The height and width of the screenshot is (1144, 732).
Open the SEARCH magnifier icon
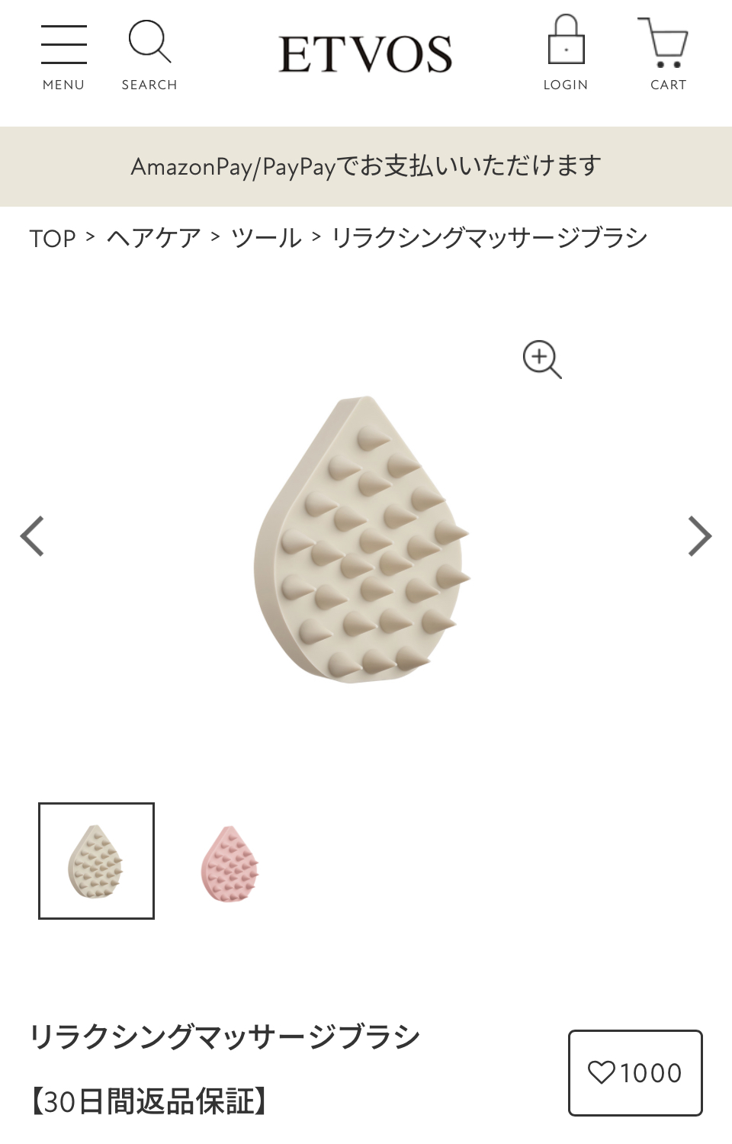click(x=149, y=42)
